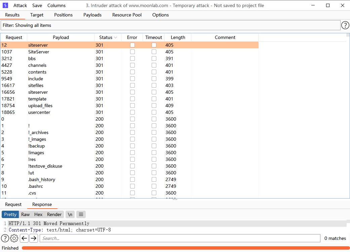Sort by Request column header
The image size is (350, 252).
(14, 38)
